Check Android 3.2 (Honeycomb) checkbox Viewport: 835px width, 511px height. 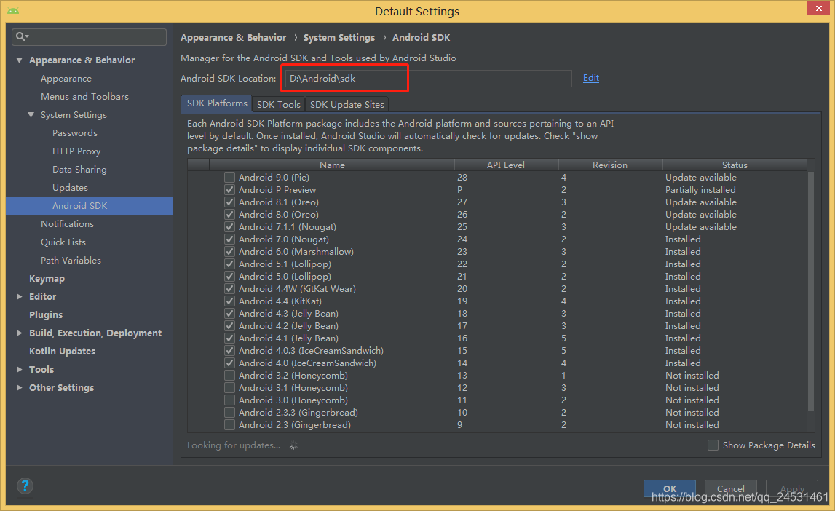[x=229, y=376]
